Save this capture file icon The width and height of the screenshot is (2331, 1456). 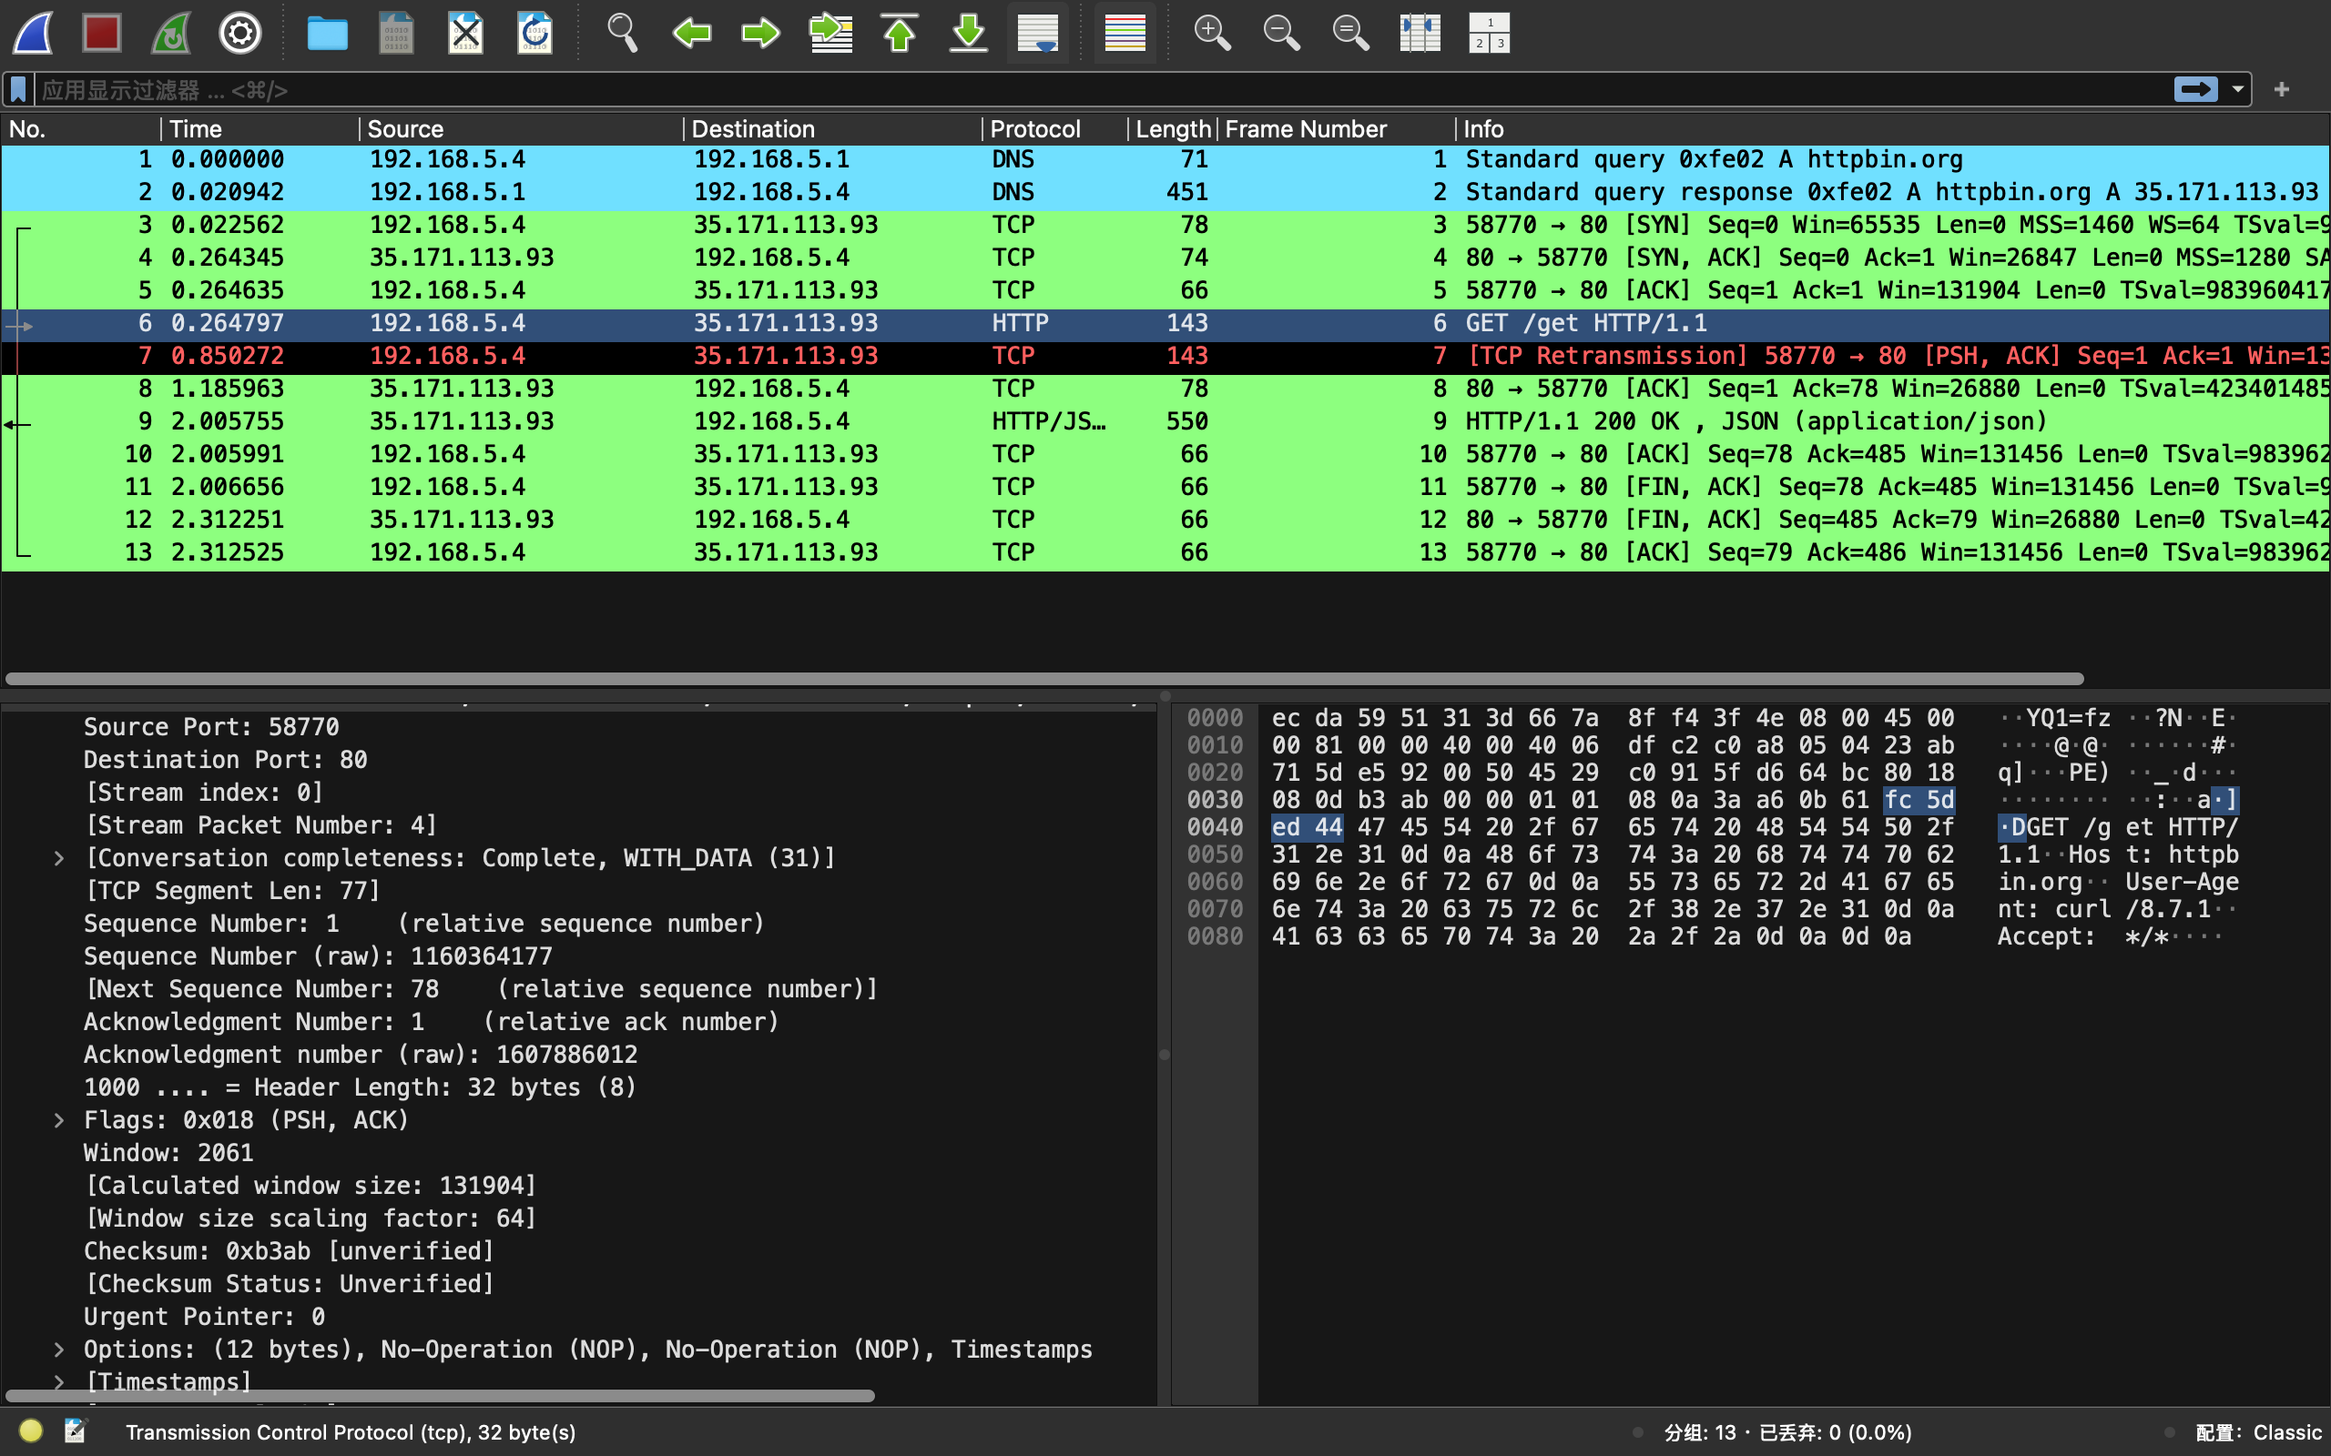pos(396,34)
